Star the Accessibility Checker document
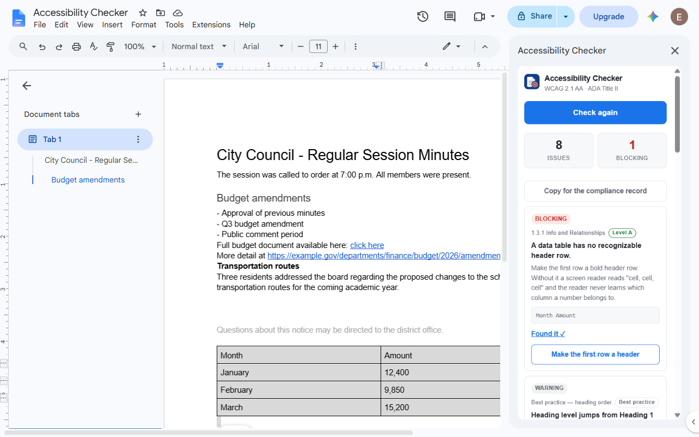This screenshot has width=699, height=437. [143, 13]
